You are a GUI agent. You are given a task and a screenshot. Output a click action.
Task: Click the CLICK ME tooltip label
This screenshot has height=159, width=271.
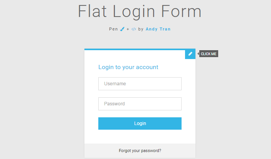[x=209, y=54]
